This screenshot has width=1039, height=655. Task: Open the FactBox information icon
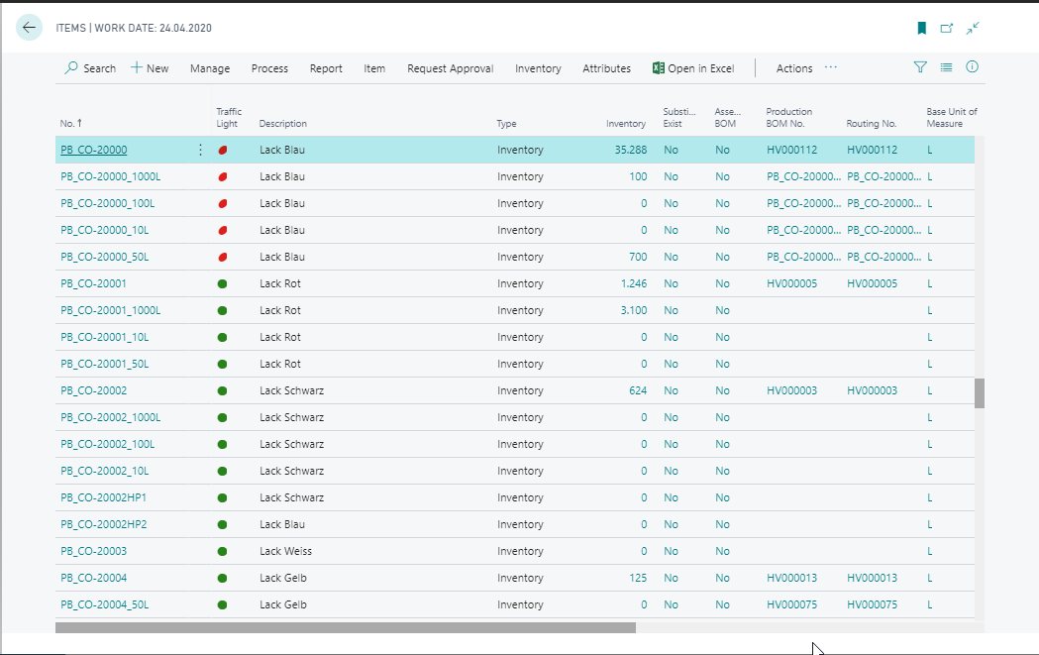(972, 67)
